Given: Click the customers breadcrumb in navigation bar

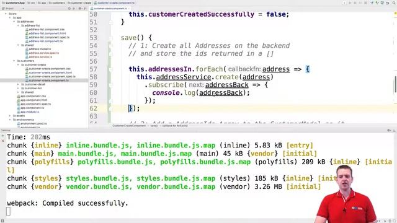Looking at the screenshot, I should [x=57, y=3].
